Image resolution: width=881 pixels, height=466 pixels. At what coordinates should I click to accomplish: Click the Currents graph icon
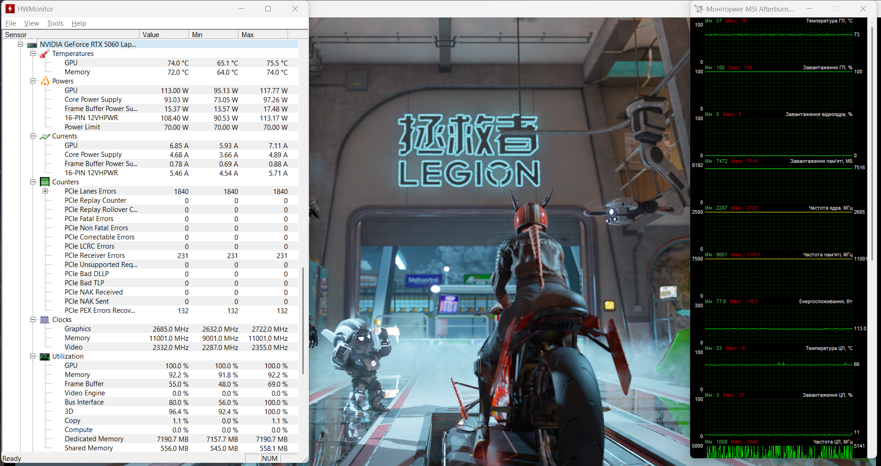point(45,136)
